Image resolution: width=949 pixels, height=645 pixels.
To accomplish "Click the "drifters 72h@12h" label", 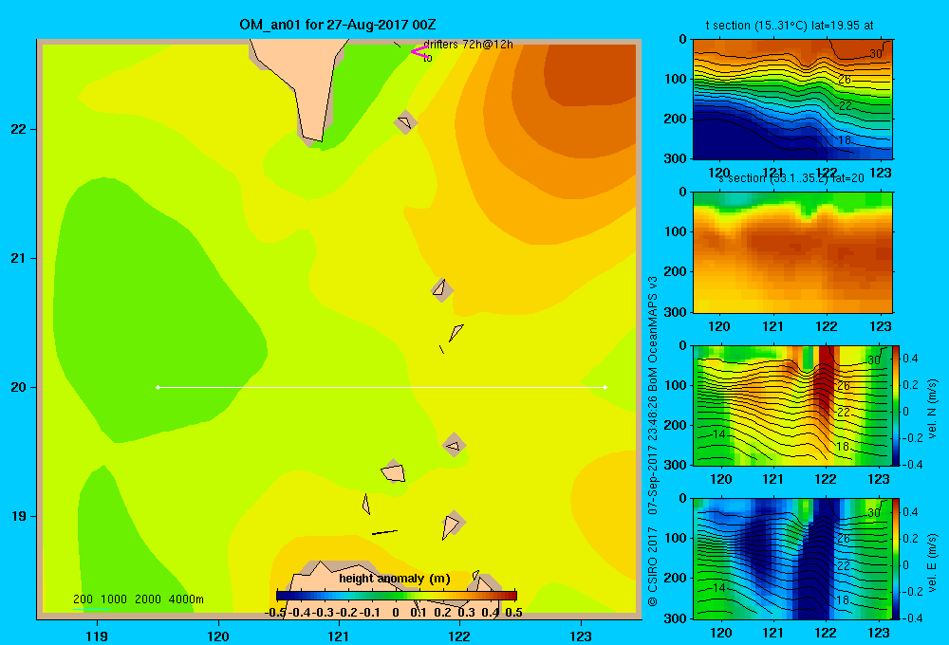I will (x=468, y=45).
